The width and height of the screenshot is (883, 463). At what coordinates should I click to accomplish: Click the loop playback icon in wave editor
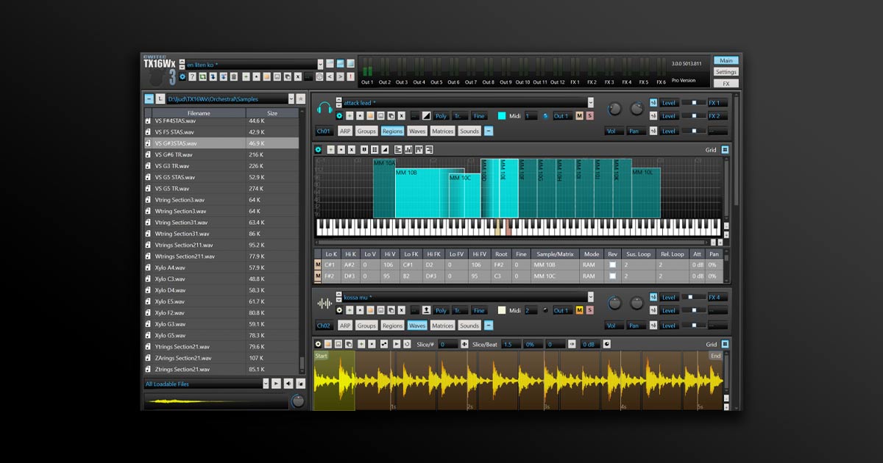pyautogui.click(x=407, y=343)
